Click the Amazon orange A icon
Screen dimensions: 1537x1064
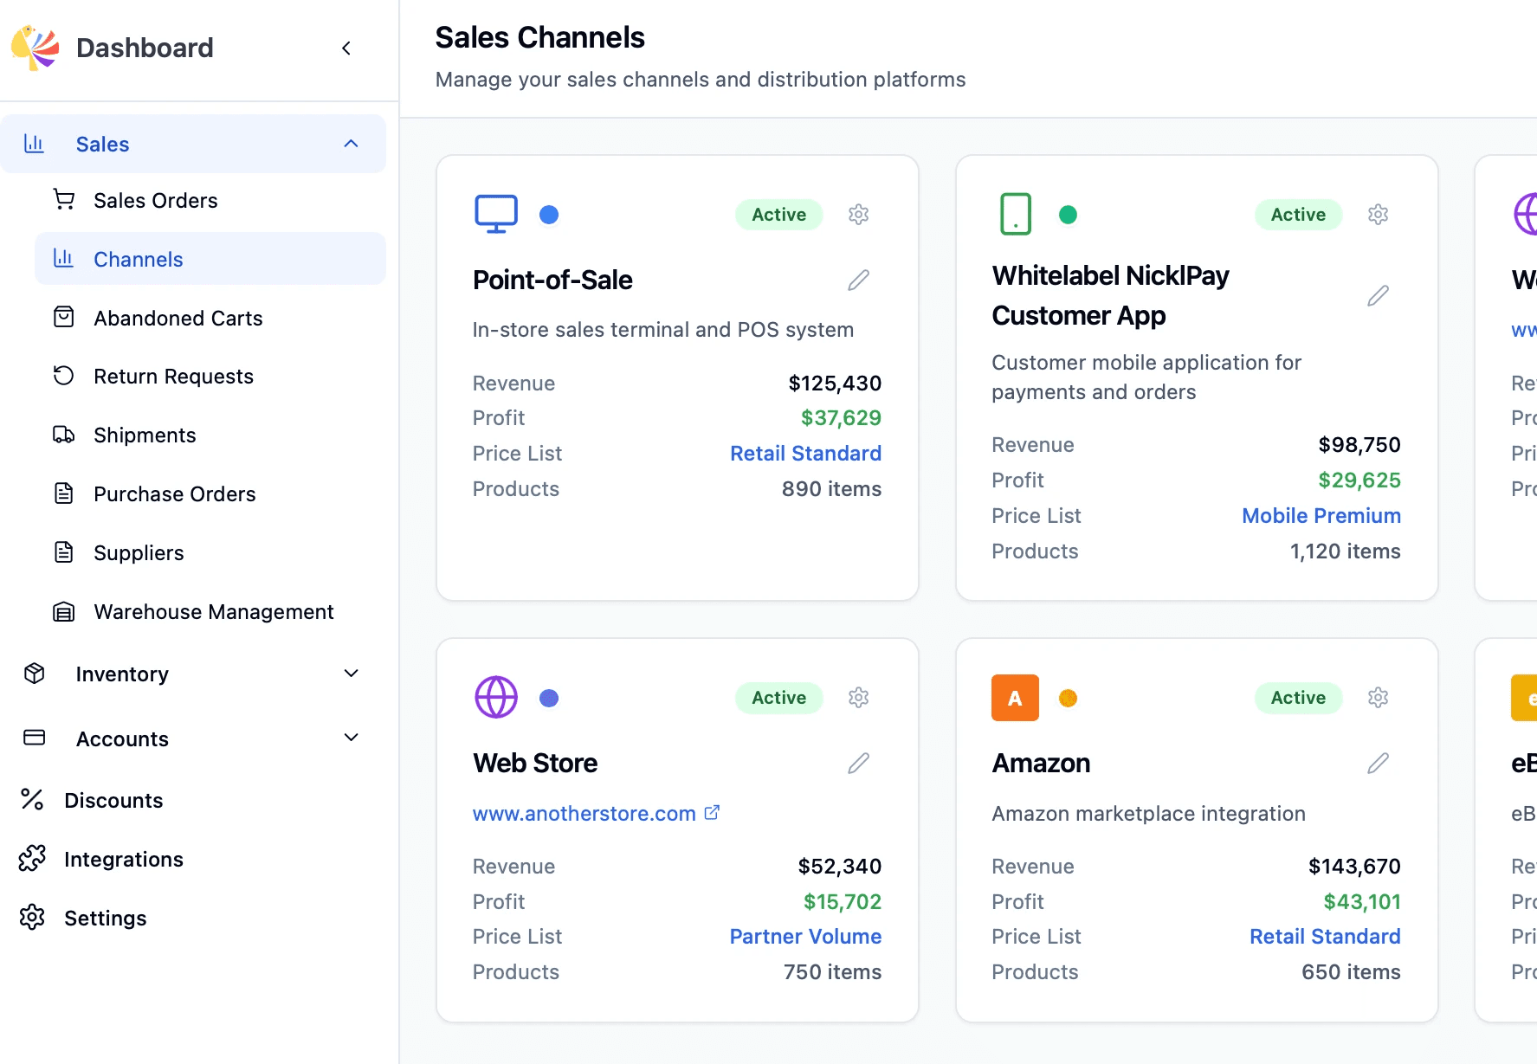1015,698
